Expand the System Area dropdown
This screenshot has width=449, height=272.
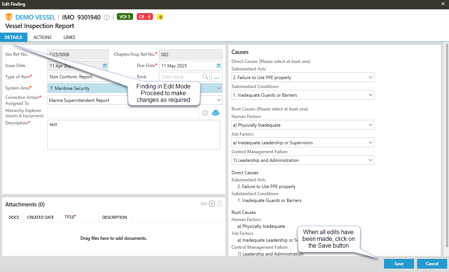point(219,88)
